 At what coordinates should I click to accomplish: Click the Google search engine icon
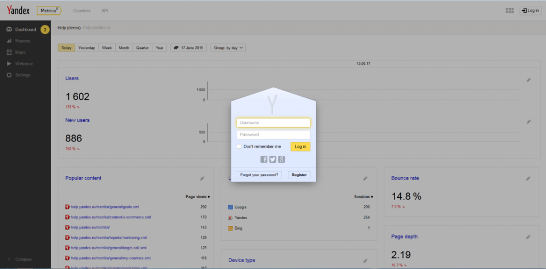coord(230,207)
